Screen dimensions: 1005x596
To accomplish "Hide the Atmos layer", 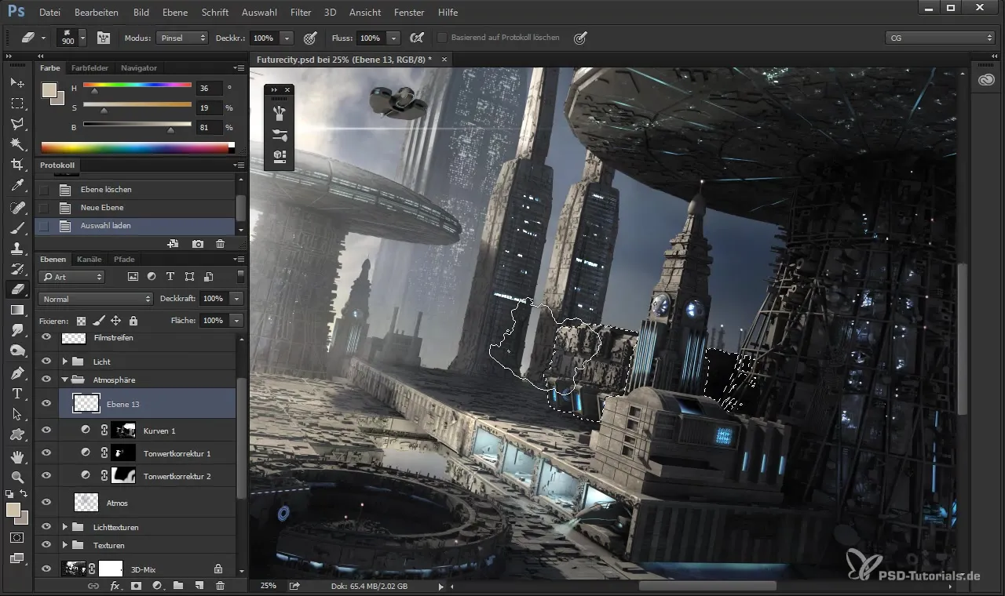I will [46, 503].
